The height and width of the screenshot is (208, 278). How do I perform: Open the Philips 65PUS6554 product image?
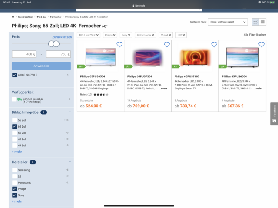pyautogui.click(x=100, y=57)
